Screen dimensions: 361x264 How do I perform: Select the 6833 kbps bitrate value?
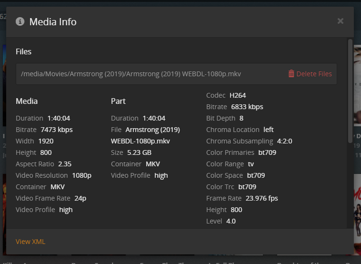(247, 107)
